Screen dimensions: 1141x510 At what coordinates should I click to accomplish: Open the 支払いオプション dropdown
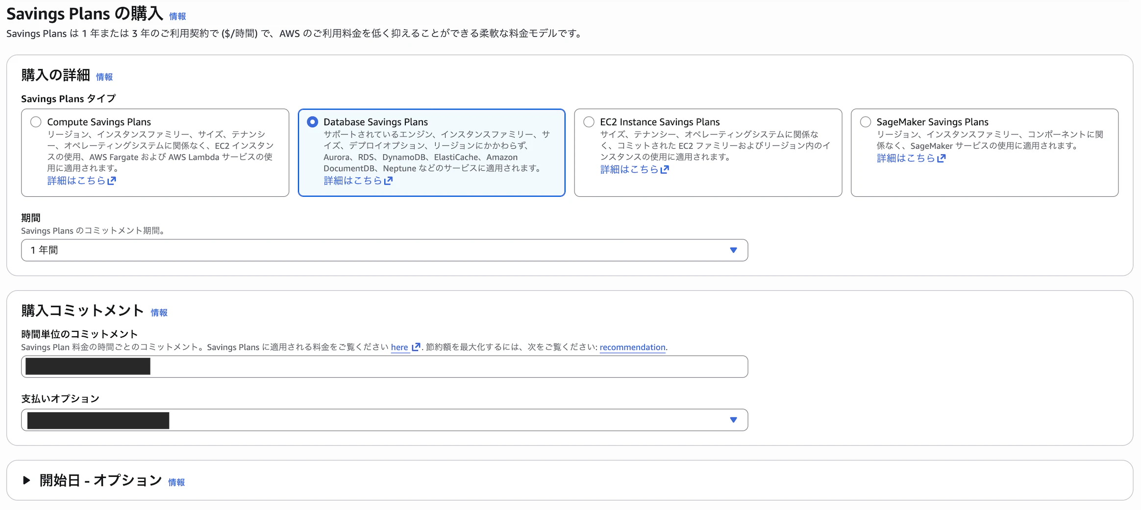[384, 420]
